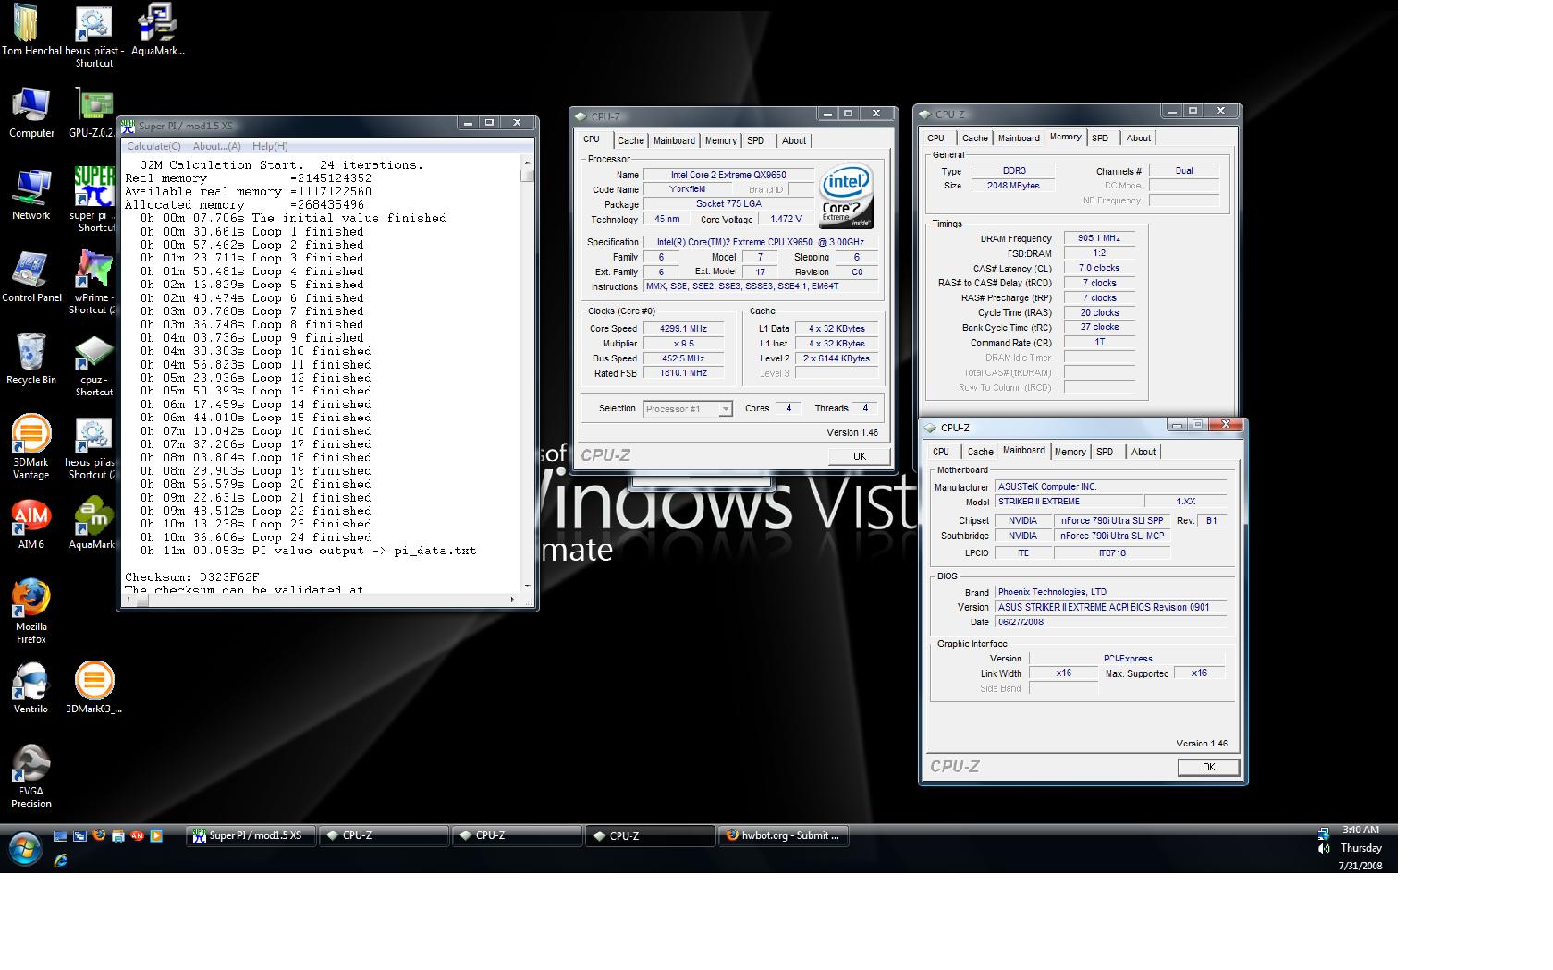The width and height of the screenshot is (1553, 970).
Task: Click the Intel Core 2 Extreme logo
Action: 846,197
